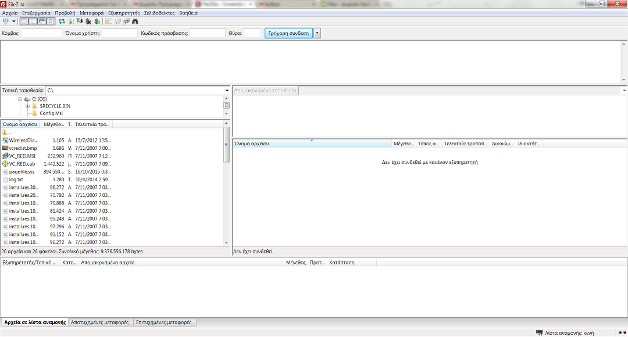The image size is (628, 337).
Task: Select the WirelessDia.. file row
Action: (x=56, y=141)
